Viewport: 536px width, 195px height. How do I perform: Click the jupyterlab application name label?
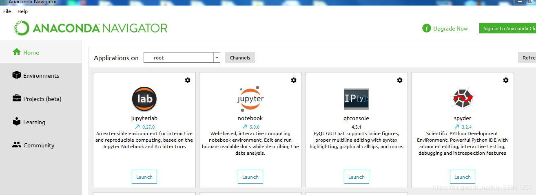pyautogui.click(x=144, y=118)
